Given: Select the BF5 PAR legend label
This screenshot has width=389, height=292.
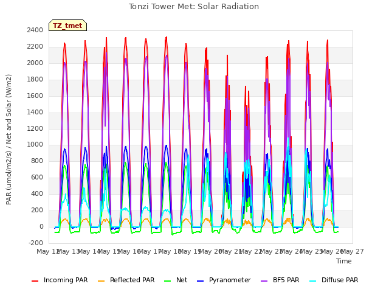Looking at the screenshot, I should (x=286, y=280).
